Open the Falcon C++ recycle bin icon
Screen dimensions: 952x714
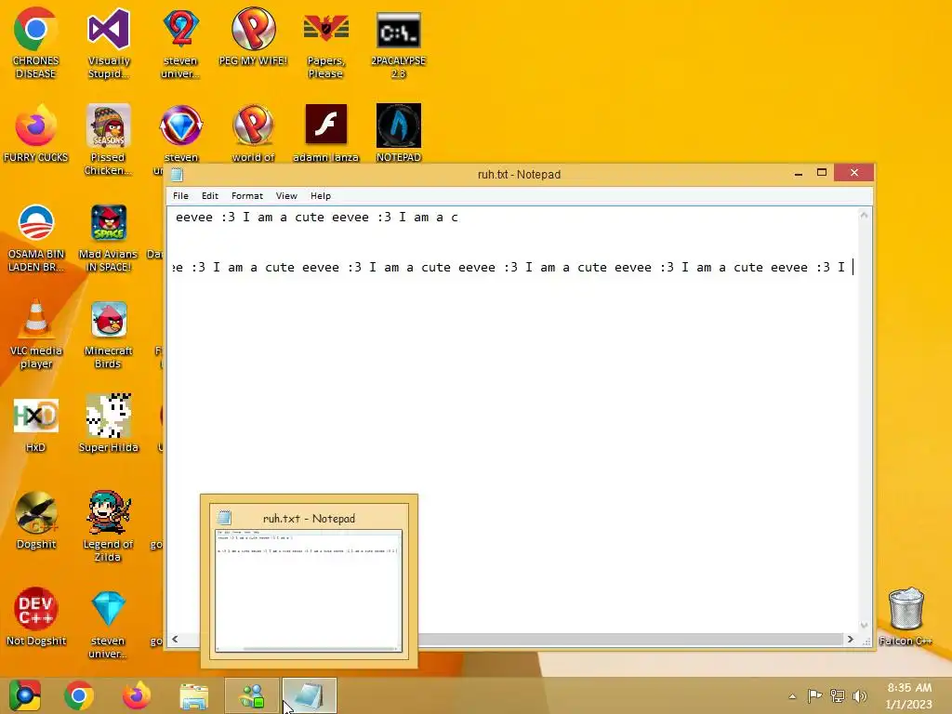click(906, 615)
